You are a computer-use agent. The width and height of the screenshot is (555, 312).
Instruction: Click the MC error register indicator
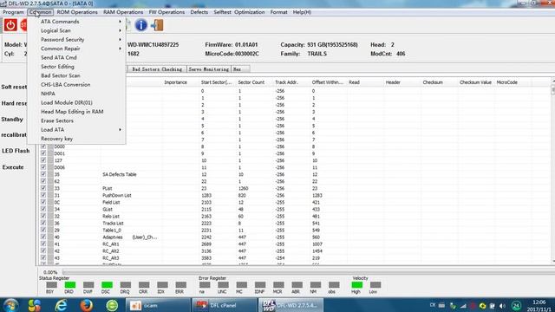pos(241,285)
